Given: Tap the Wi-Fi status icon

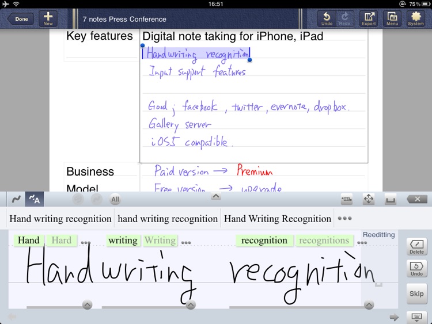Looking at the screenshot, I should (16, 4).
